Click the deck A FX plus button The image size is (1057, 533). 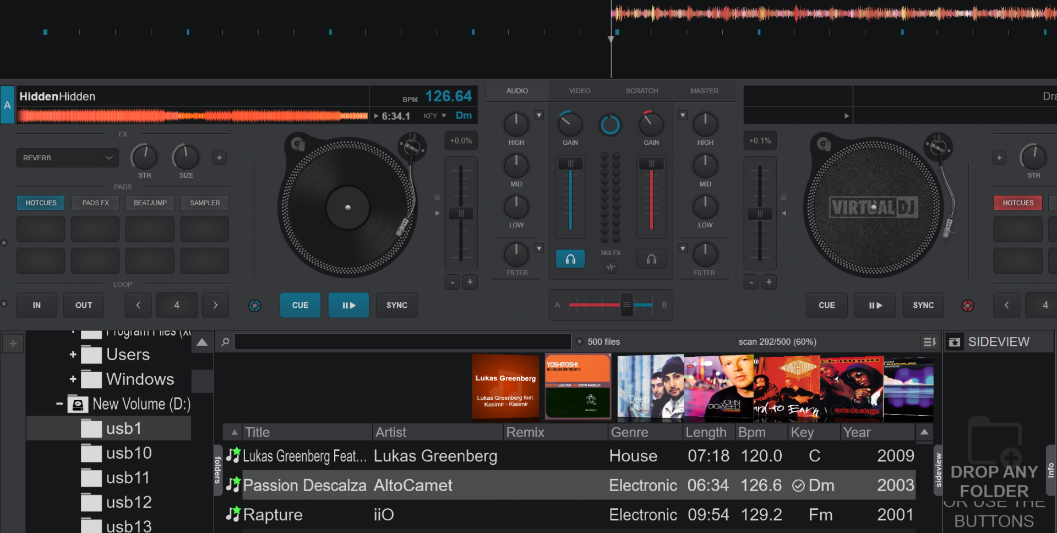(x=219, y=158)
